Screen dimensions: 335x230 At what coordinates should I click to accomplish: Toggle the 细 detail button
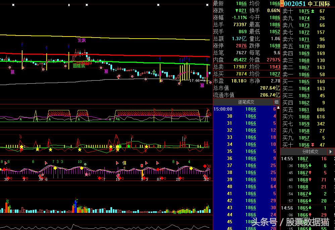277,102
